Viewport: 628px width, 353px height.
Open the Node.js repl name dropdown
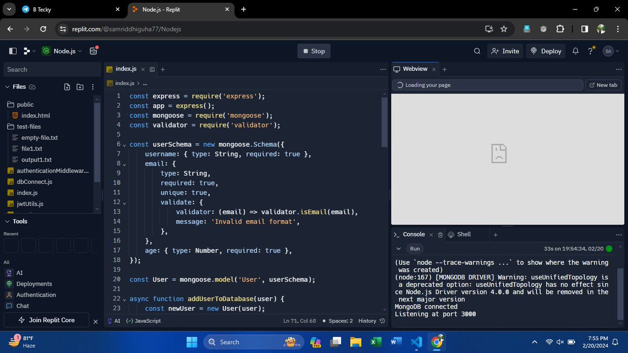click(62, 51)
